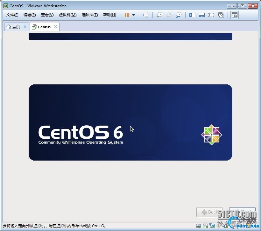This screenshot has width=261, height=231.
Task: Click the CentOS 6 splash banner
Action: coord(130,122)
